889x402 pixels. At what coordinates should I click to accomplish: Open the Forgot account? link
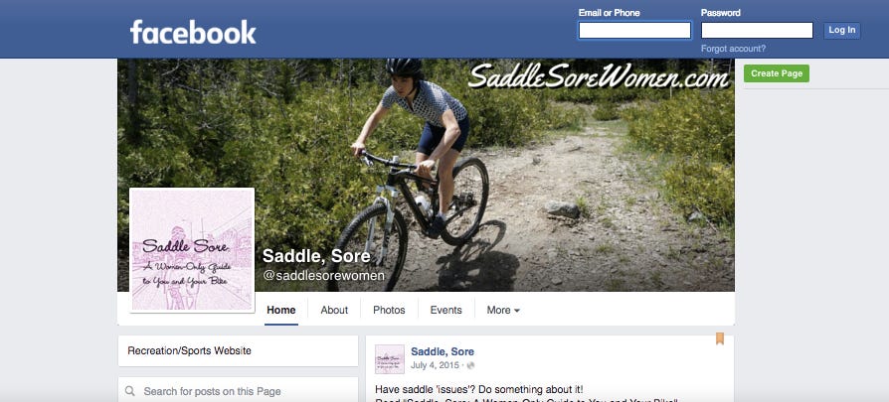(733, 49)
